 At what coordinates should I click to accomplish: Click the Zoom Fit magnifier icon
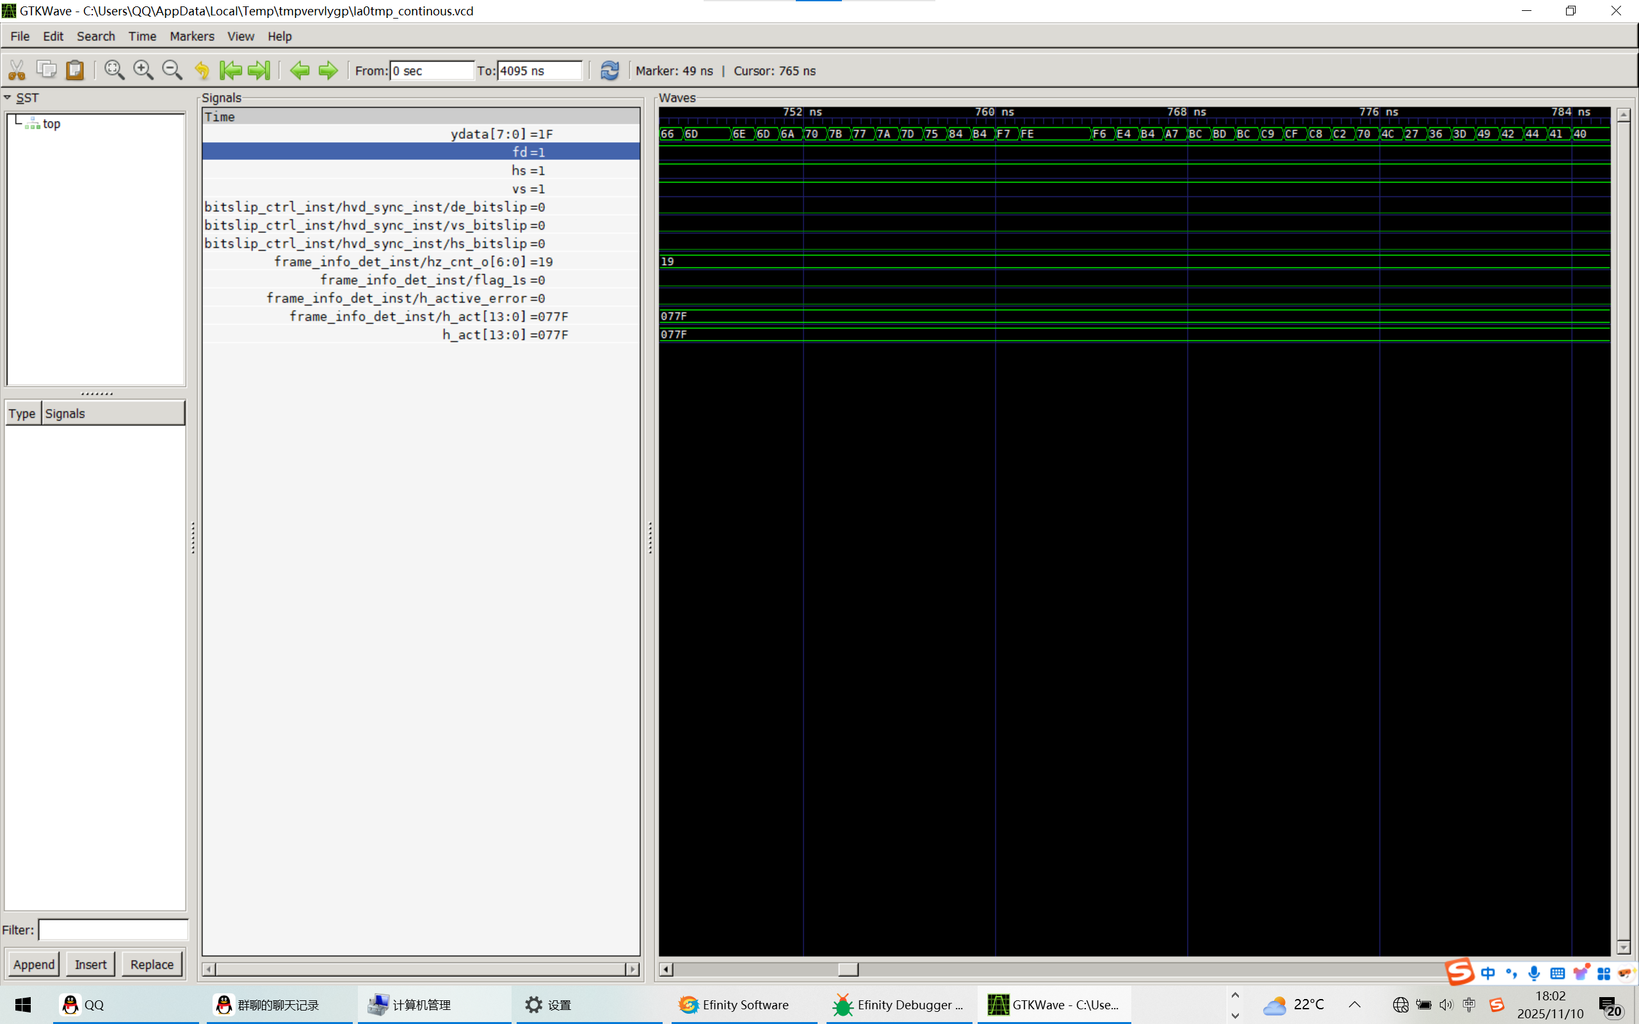(x=114, y=70)
